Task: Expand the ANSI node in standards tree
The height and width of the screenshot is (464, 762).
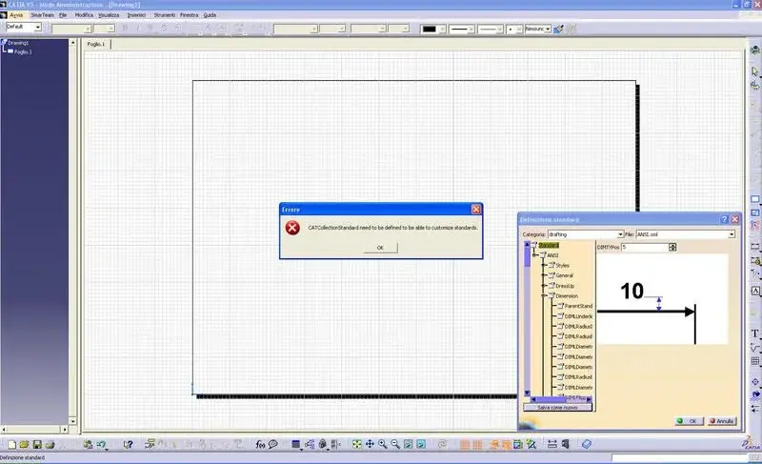Action: 534,255
